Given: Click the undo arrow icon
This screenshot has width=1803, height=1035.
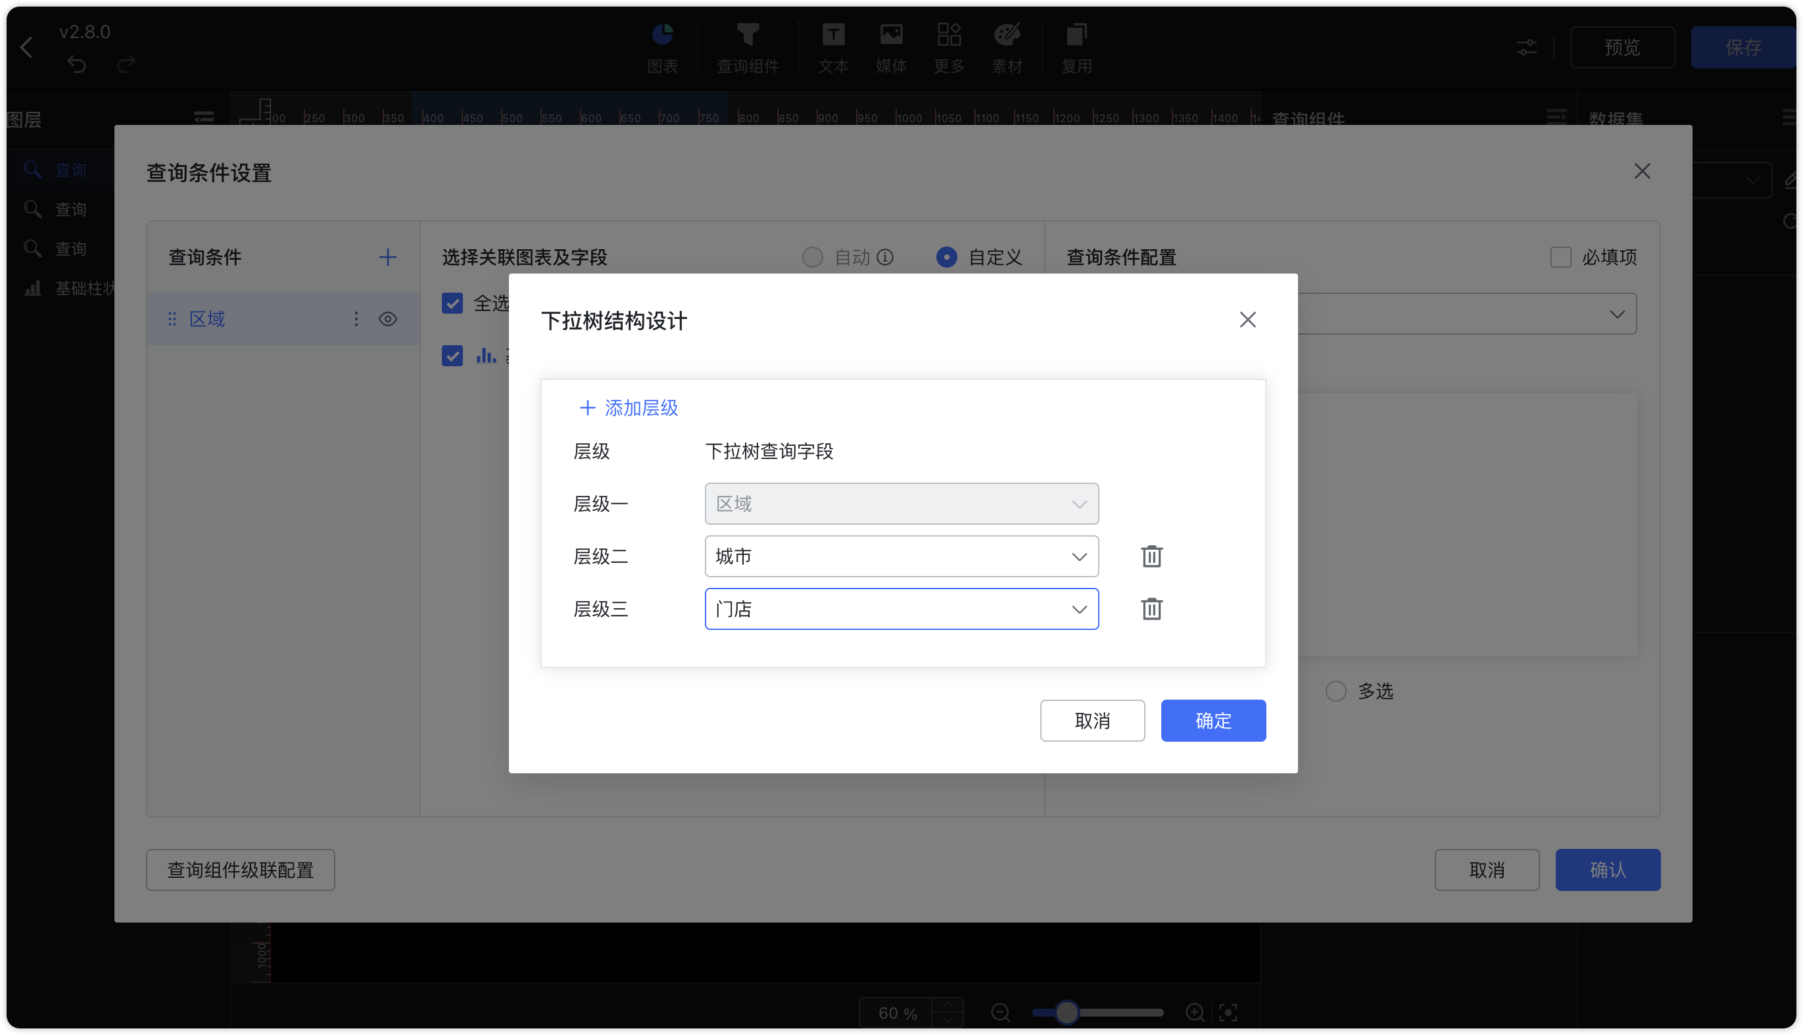Looking at the screenshot, I should point(77,64).
